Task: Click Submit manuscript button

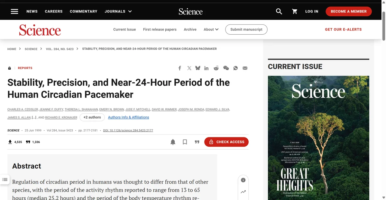Action: point(246,29)
